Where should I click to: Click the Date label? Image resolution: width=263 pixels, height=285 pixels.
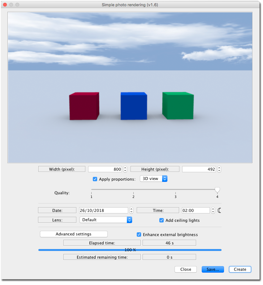pyautogui.click(x=57, y=210)
